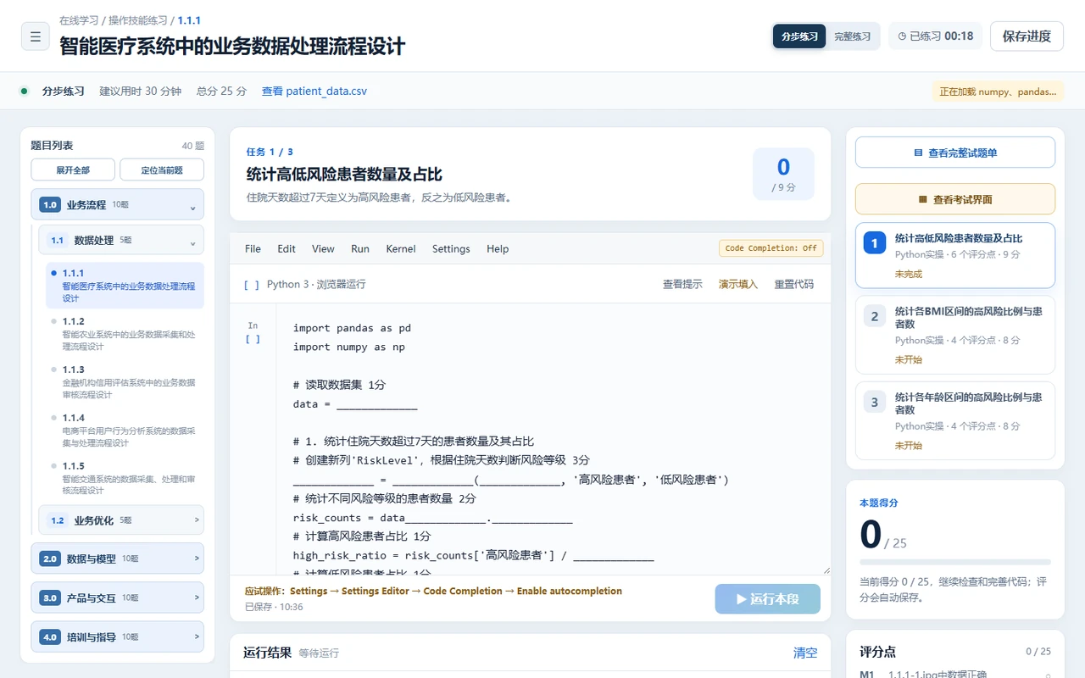Open the View menu
The image size is (1085, 678).
323,249
